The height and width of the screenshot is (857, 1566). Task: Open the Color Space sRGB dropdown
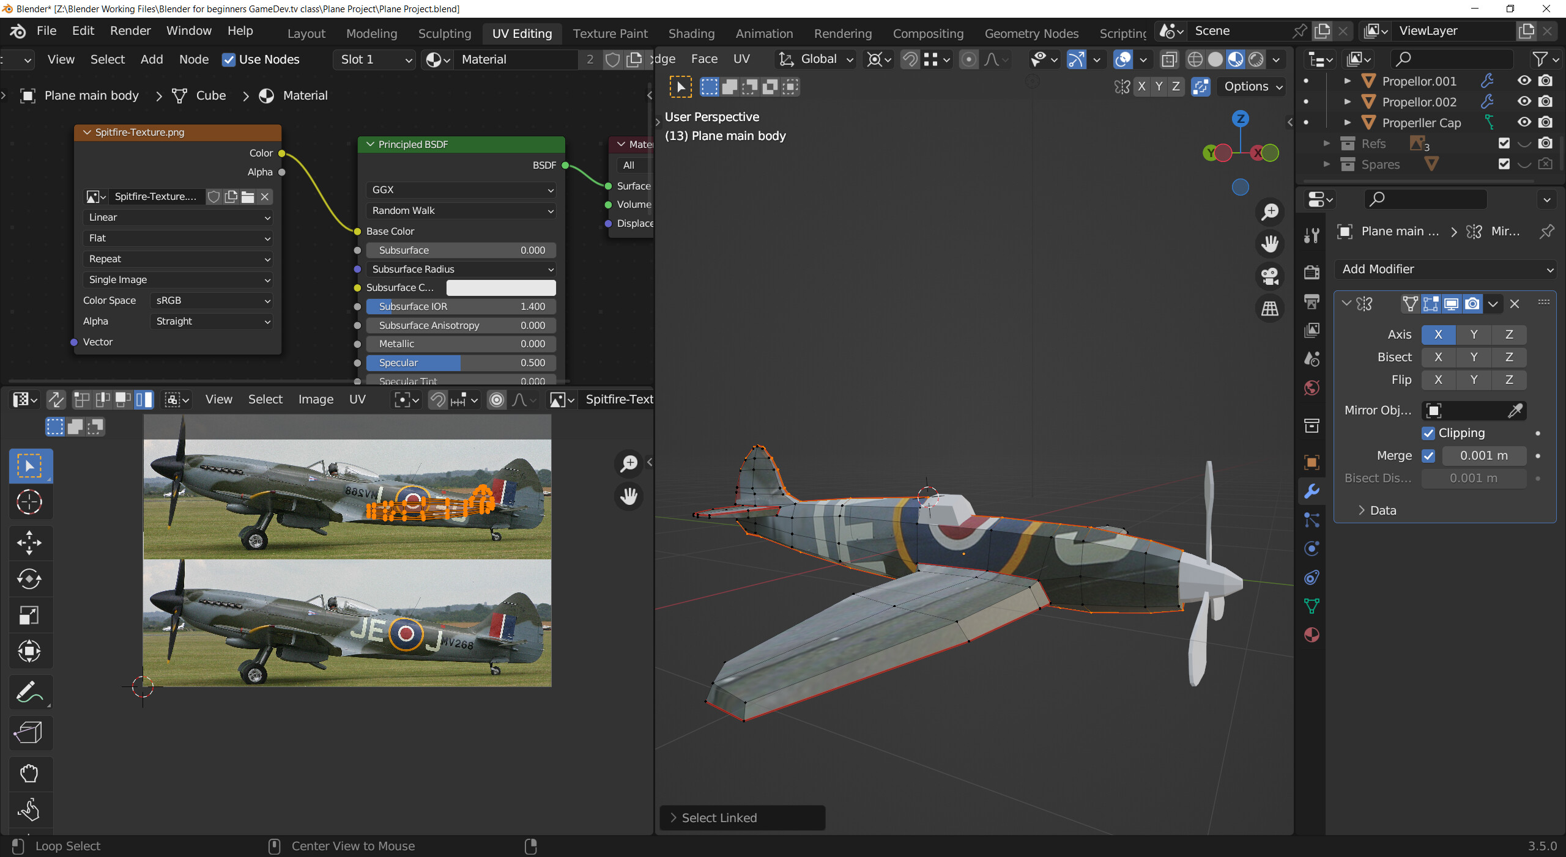pyautogui.click(x=211, y=300)
